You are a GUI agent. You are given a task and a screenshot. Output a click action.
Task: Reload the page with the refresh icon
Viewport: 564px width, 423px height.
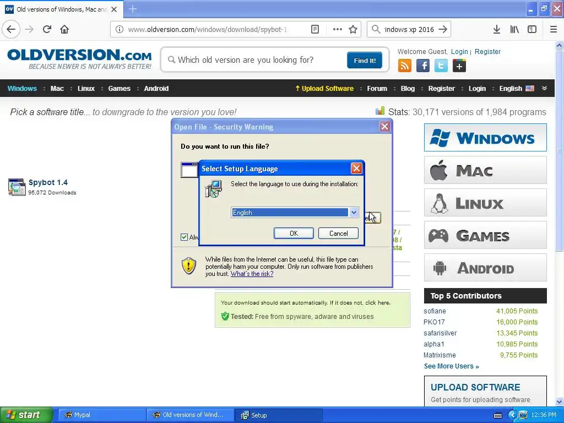click(47, 29)
